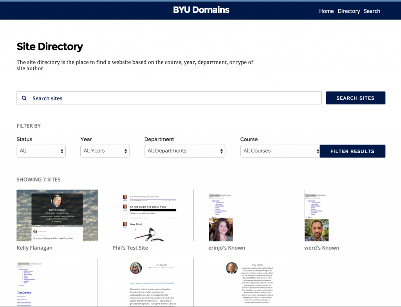Click the Department label
Image resolution: width=401 pixels, height=307 pixels.
pos(159,139)
